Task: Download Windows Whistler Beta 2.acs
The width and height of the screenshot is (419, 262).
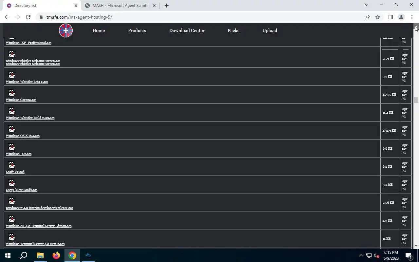Action: (27, 82)
